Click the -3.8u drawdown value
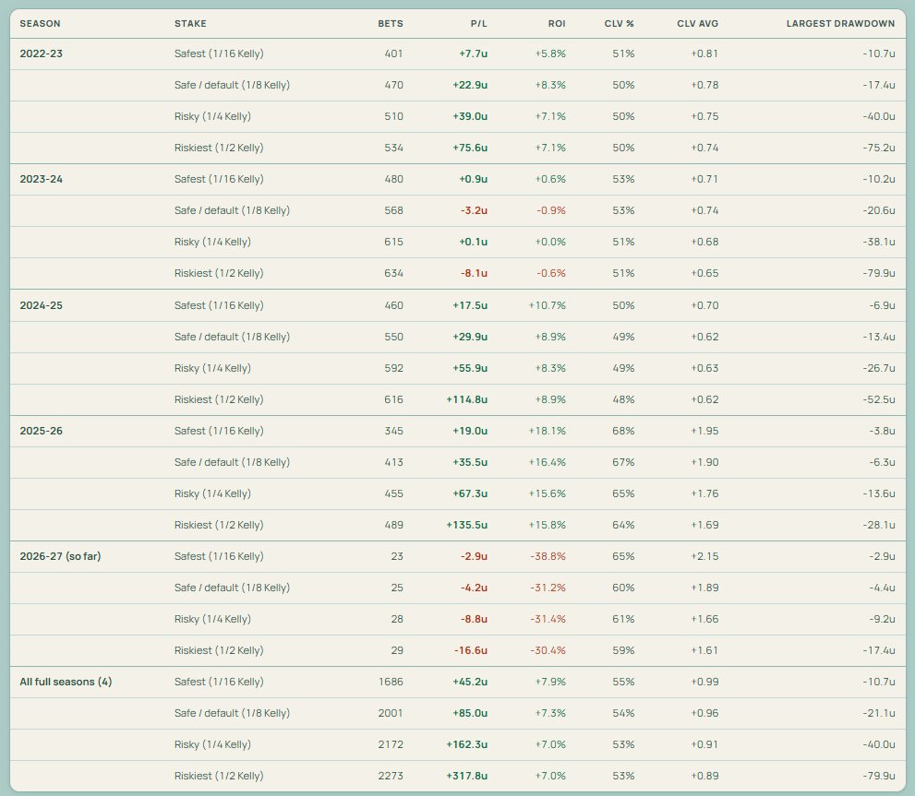Image resolution: width=915 pixels, height=796 pixels. (882, 431)
